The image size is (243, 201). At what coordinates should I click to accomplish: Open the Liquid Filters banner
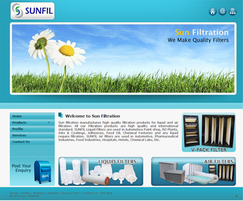[101, 171]
